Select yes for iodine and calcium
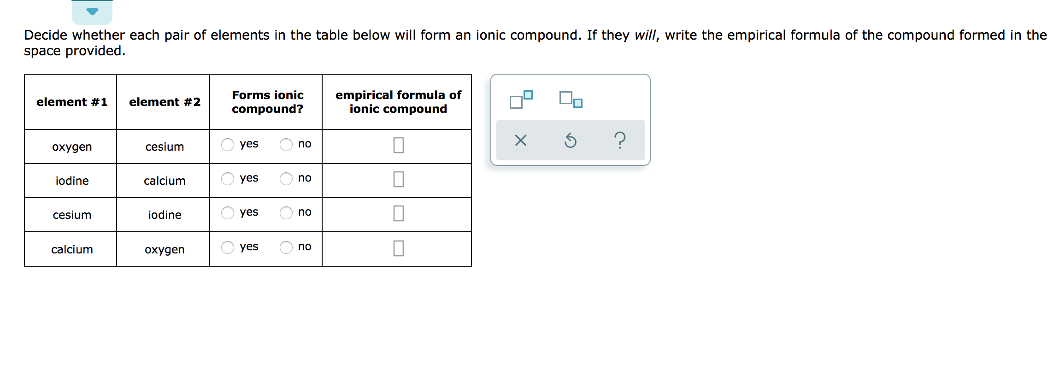Screen dimensions: 1048x376 click(228, 179)
